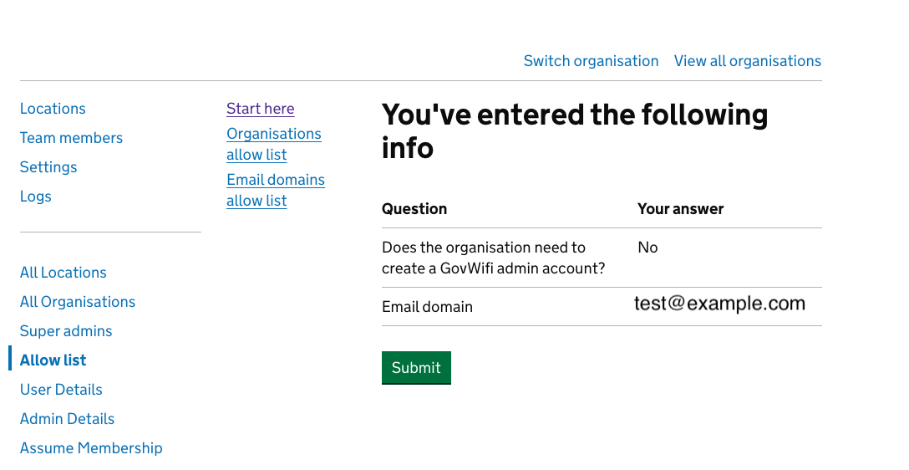
Task: Click Assume Membership in the sidebar
Action: tap(91, 448)
